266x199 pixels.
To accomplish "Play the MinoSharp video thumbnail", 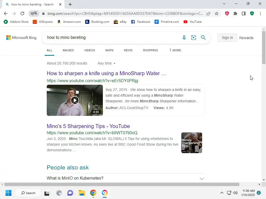I will 75,100.
